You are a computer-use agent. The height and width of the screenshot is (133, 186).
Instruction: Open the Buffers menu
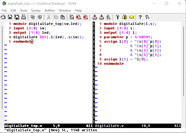(x=50, y=11)
